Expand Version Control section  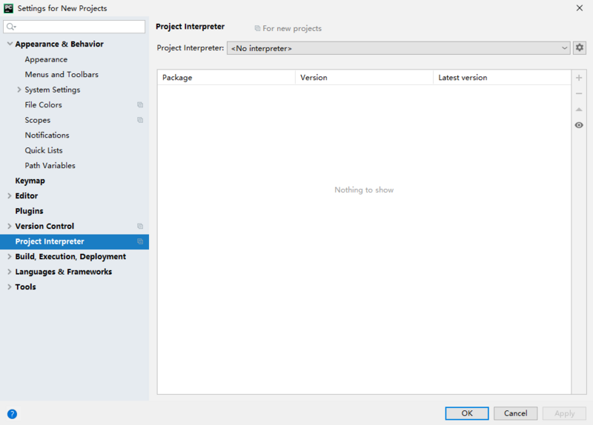coord(10,226)
